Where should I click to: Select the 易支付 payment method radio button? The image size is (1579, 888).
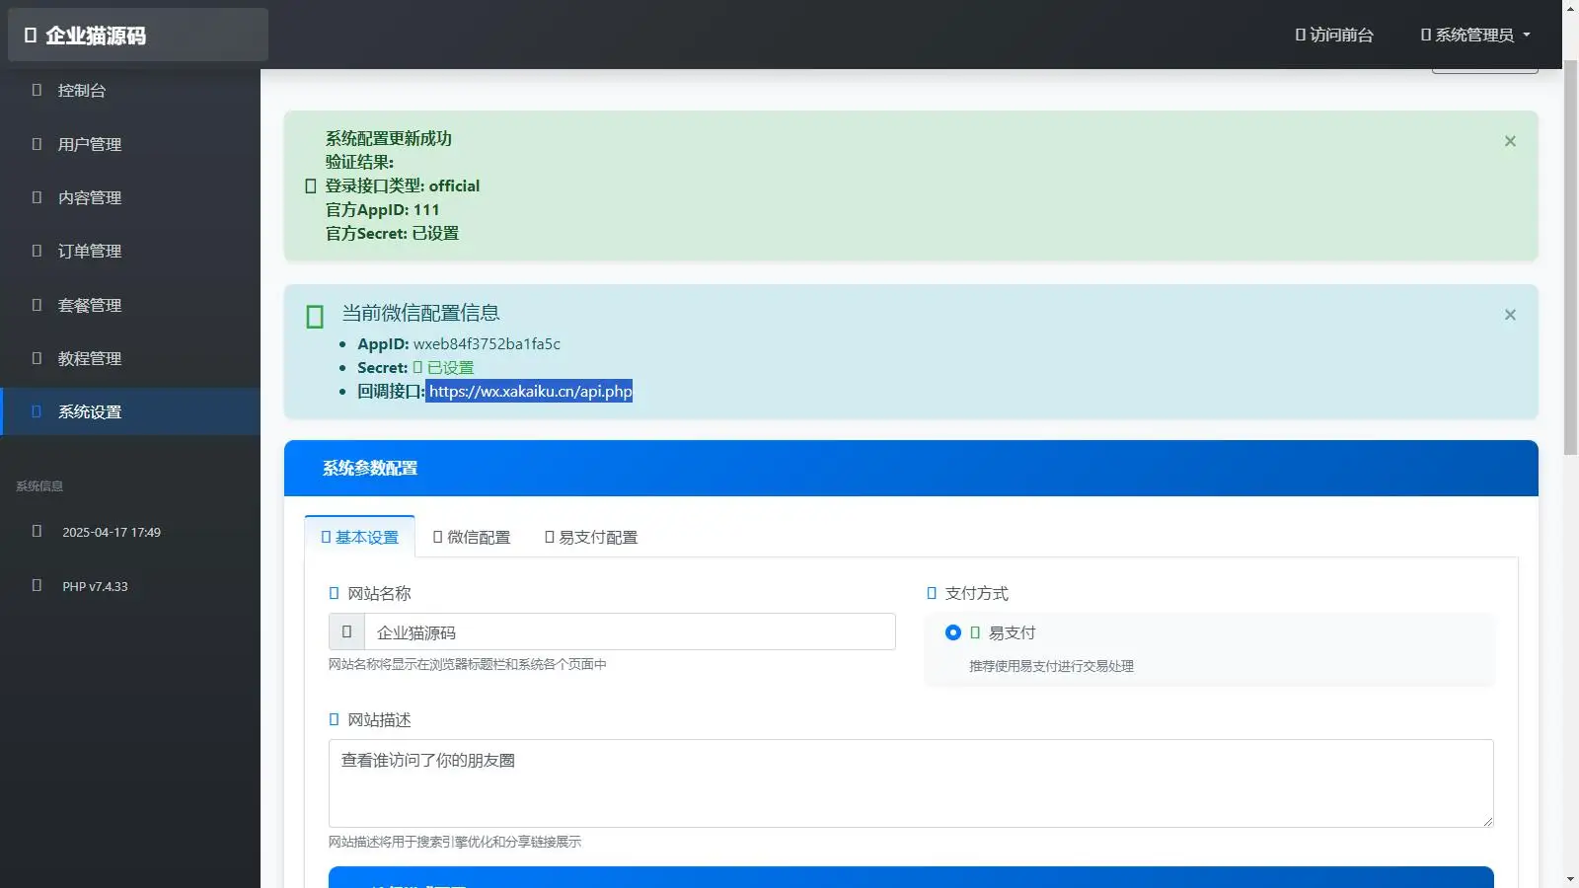(x=952, y=632)
